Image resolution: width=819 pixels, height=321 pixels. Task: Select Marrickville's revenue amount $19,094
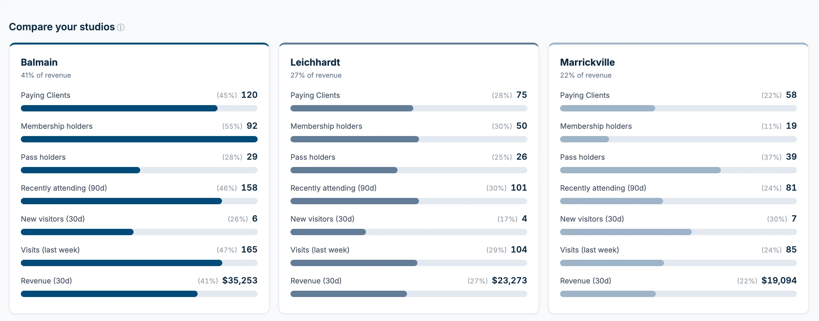click(x=779, y=280)
